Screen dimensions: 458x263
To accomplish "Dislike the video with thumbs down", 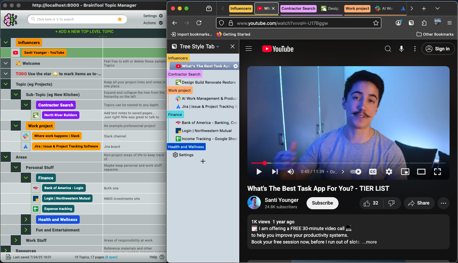I will tap(392, 203).
